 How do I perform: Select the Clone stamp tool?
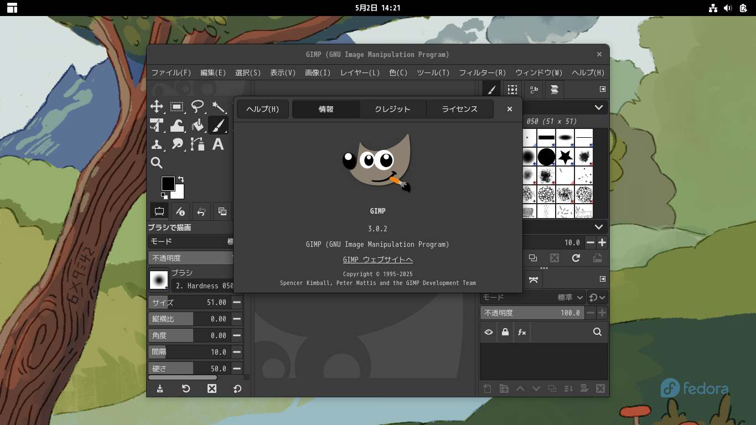tap(157, 144)
